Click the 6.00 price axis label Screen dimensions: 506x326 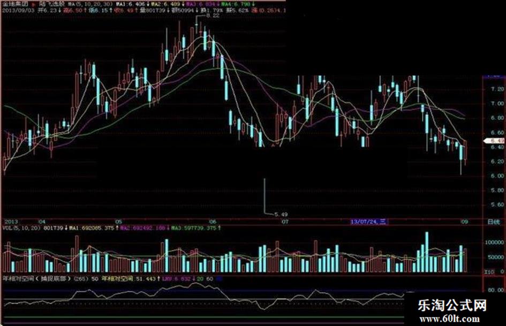(497, 176)
